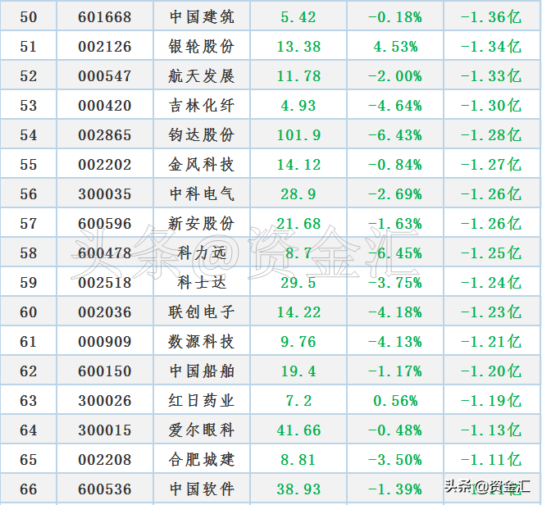This screenshot has height=505, width=542.
Task: Click the -1.20亿 fund flow cell
Action: click(x=491, y=371)
